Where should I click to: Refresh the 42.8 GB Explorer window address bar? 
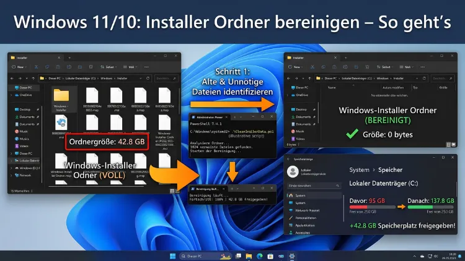point(148,79)
